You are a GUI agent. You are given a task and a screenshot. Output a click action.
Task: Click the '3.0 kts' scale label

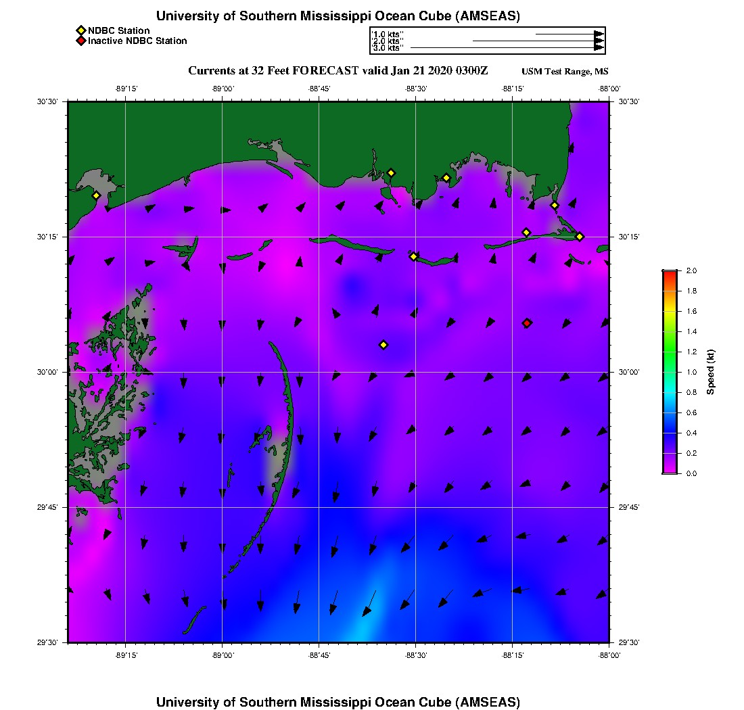pos(388,48)
